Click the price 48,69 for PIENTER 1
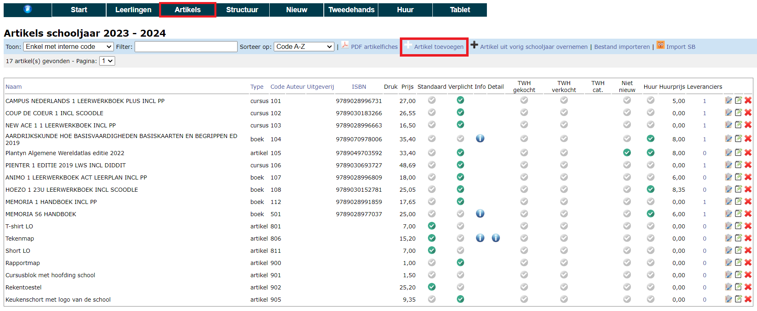Screen dimensions: 757x311 (407, 165)
